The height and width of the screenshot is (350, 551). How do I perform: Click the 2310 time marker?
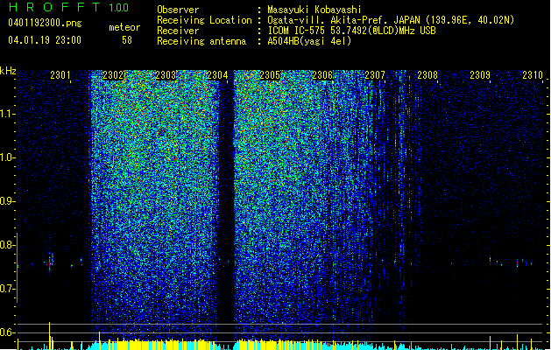coord(533,75)
